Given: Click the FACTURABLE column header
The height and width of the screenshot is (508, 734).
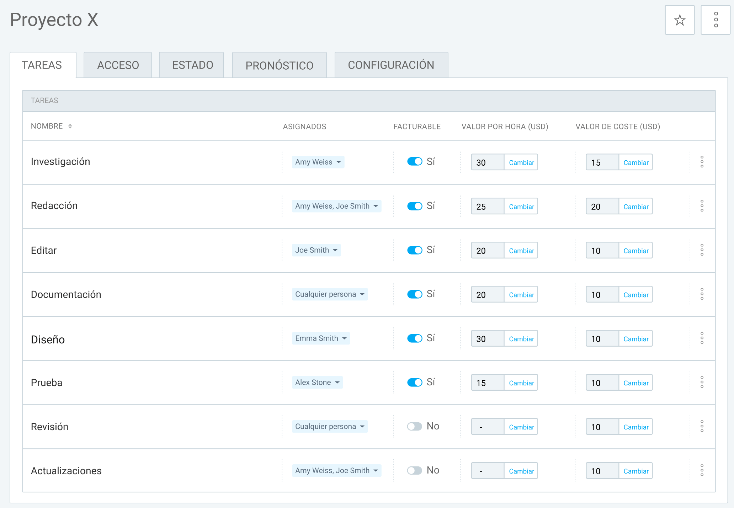Looking at the screenshot, I should [417, 127].
